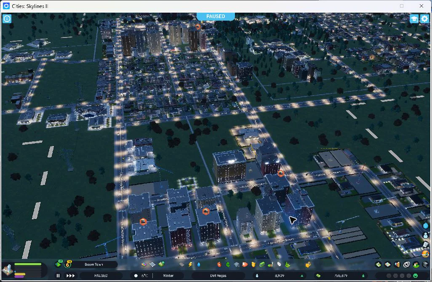
Task: Open the Signature Buildings tool icon
Action: pyautogui.click(x=161, y=264)
